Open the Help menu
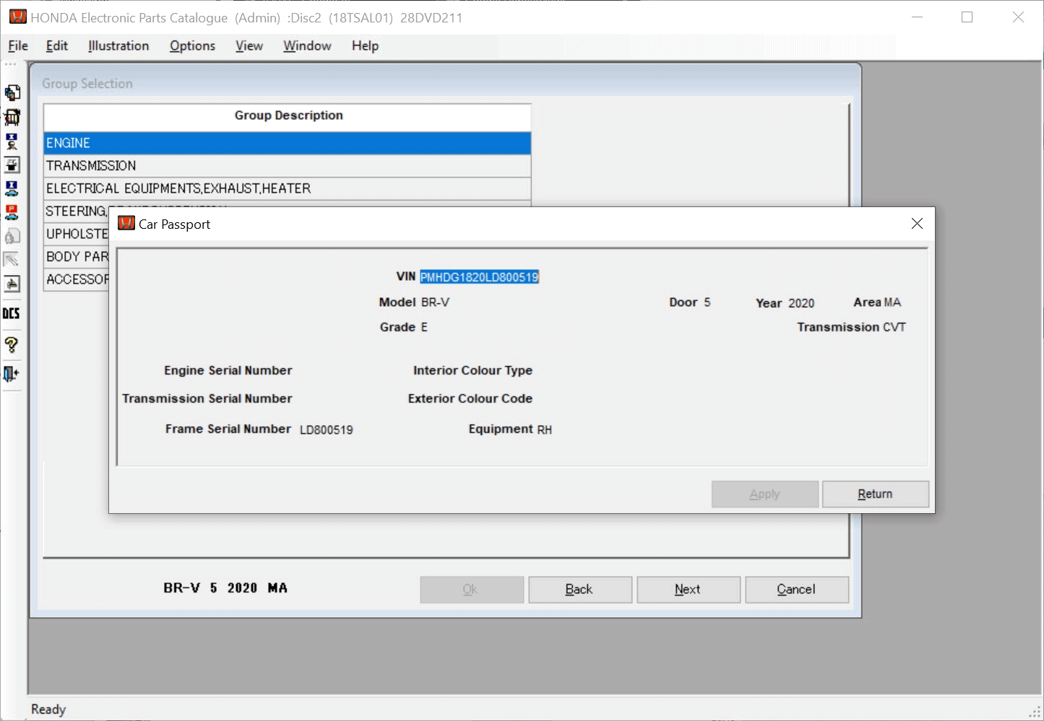Screen dimensions: 1044x721 [x=365, y=45]
